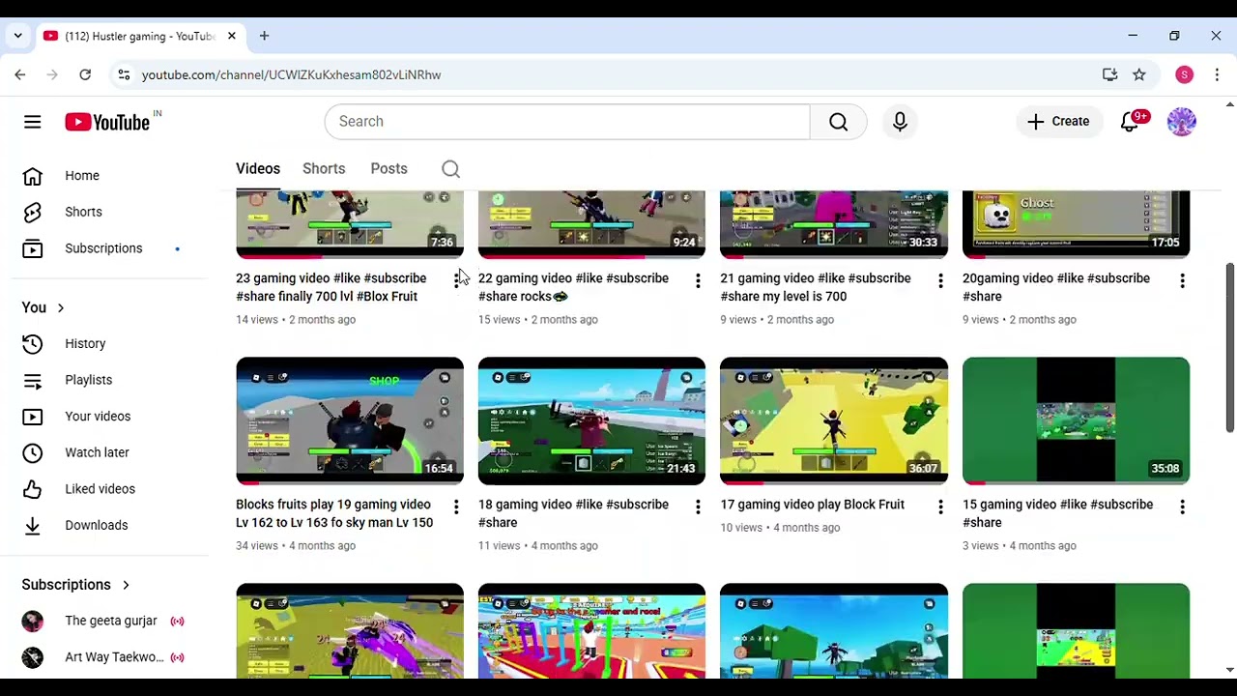Click the install app icon in address bar

(x=1109, y=74)
